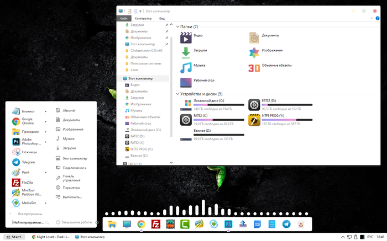Open Telegram from the Start menu list
The image size is (387, 241).
click(x=28, y=162)
